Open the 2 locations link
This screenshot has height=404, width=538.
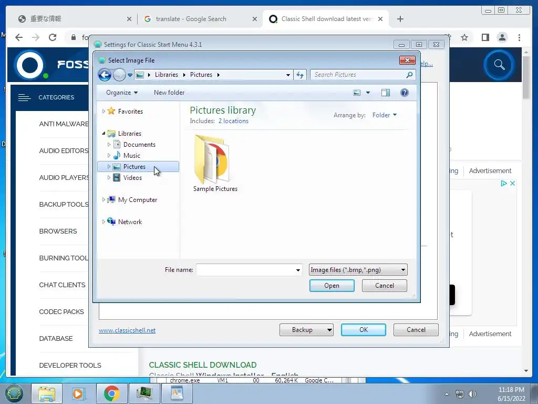(233, 121)
